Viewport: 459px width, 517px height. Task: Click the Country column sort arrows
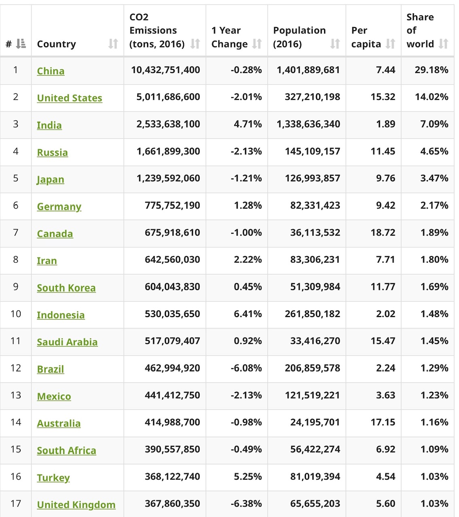coord(113,44)
